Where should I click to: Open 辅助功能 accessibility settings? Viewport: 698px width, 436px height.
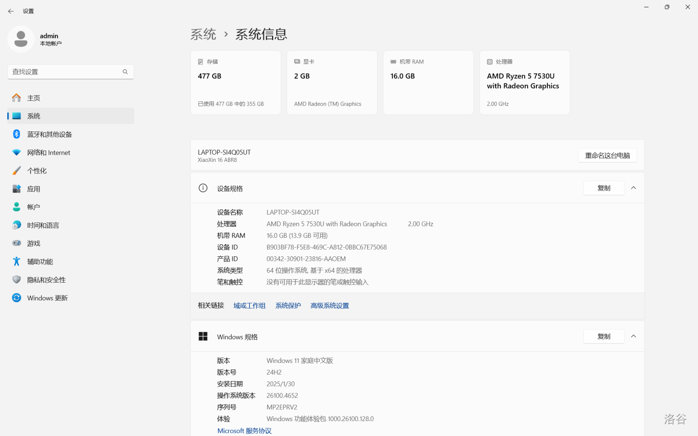click(x=40, y=262)
